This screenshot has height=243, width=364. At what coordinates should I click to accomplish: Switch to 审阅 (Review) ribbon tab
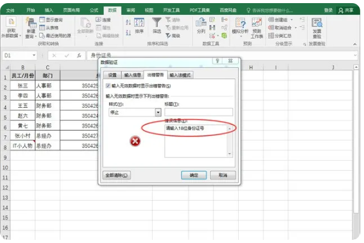[x=131, y=10]
